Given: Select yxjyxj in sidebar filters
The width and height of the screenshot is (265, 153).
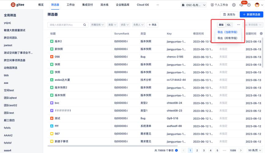Looking at the screenshot, I should point(7,23).
